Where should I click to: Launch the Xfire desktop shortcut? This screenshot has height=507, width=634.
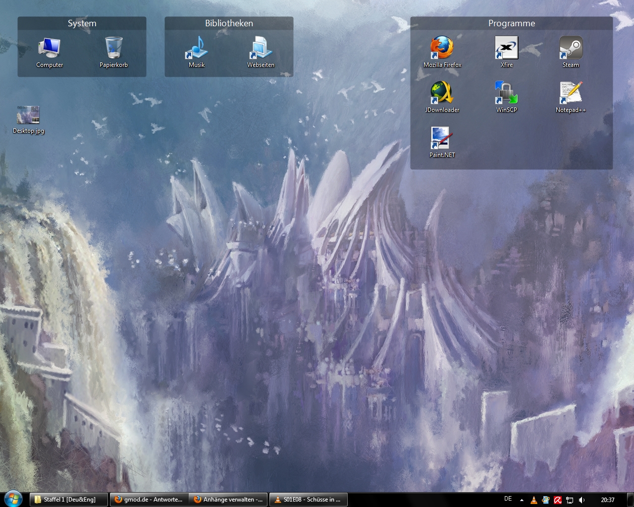[506, 49]
